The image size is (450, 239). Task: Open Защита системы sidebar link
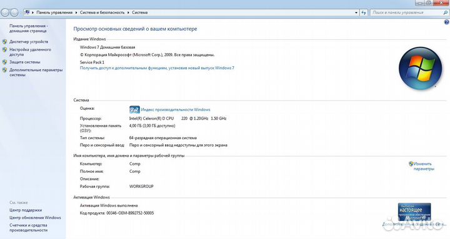[x=24, y=62]
